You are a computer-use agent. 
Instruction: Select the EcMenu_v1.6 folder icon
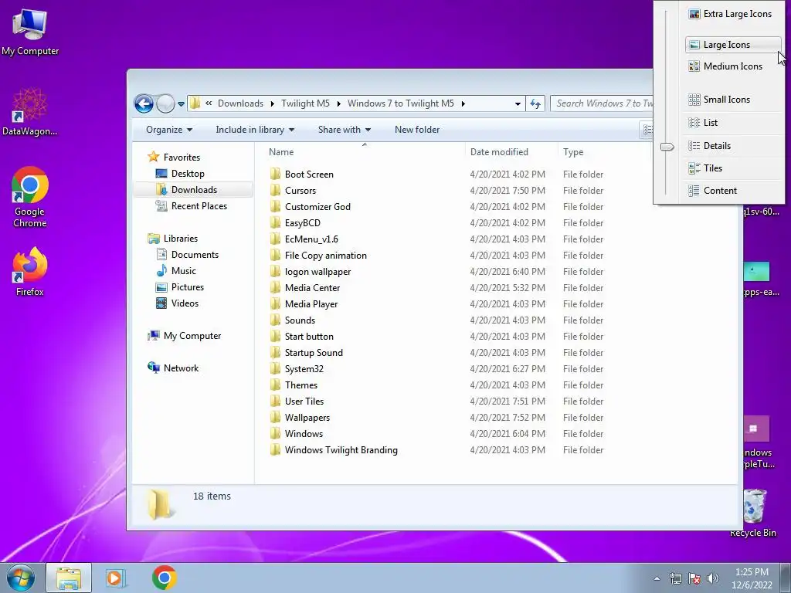click(276, 239)
